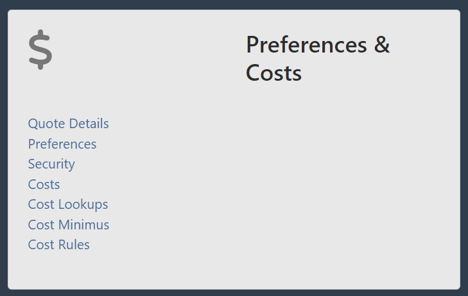Launch the Cost Lookups page

pyautogui.click(x=68, y=204)
